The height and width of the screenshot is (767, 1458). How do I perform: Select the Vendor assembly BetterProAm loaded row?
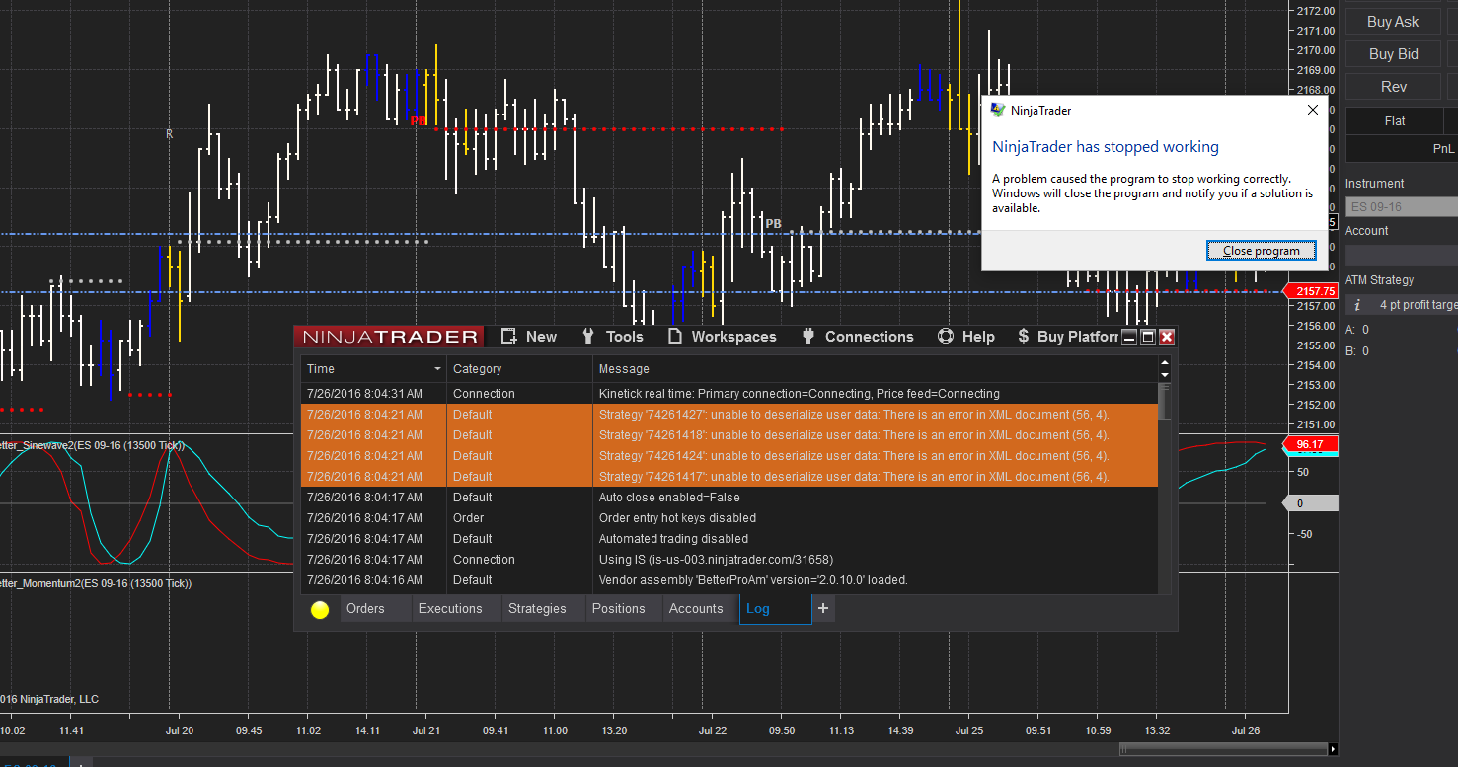tap(729, 580)
